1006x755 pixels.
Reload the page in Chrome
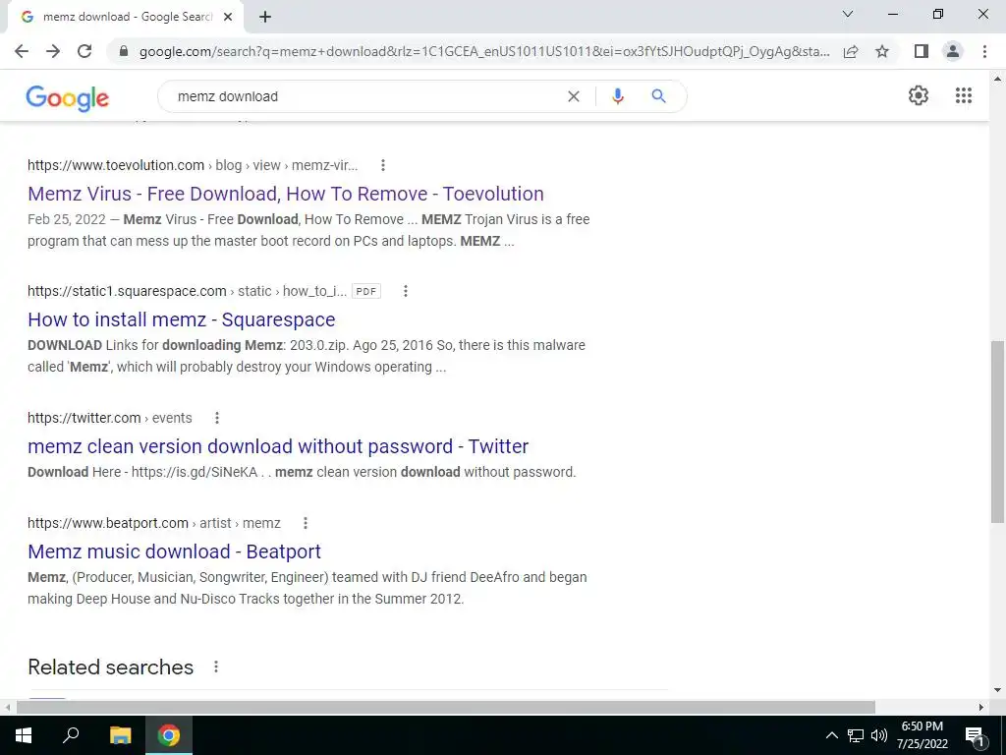(84, 51)
